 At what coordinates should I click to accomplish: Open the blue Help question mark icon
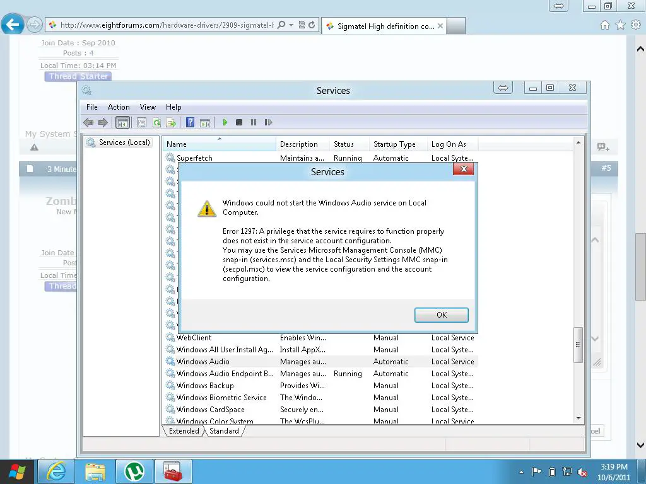[x=190, y=123]
